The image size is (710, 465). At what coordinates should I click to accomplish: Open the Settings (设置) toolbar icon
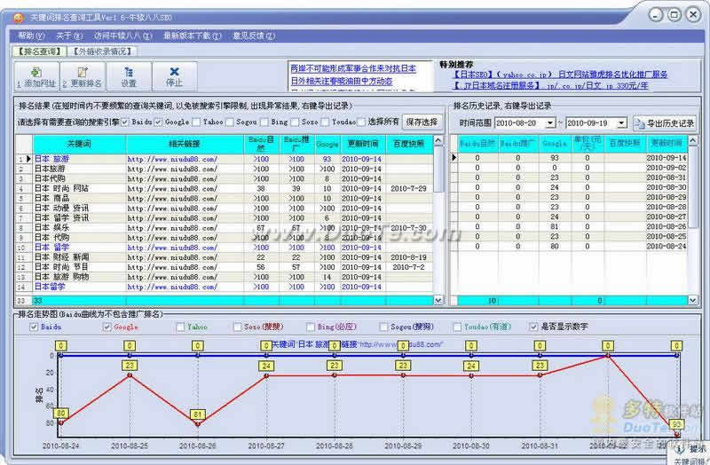[x=129, y=76]
